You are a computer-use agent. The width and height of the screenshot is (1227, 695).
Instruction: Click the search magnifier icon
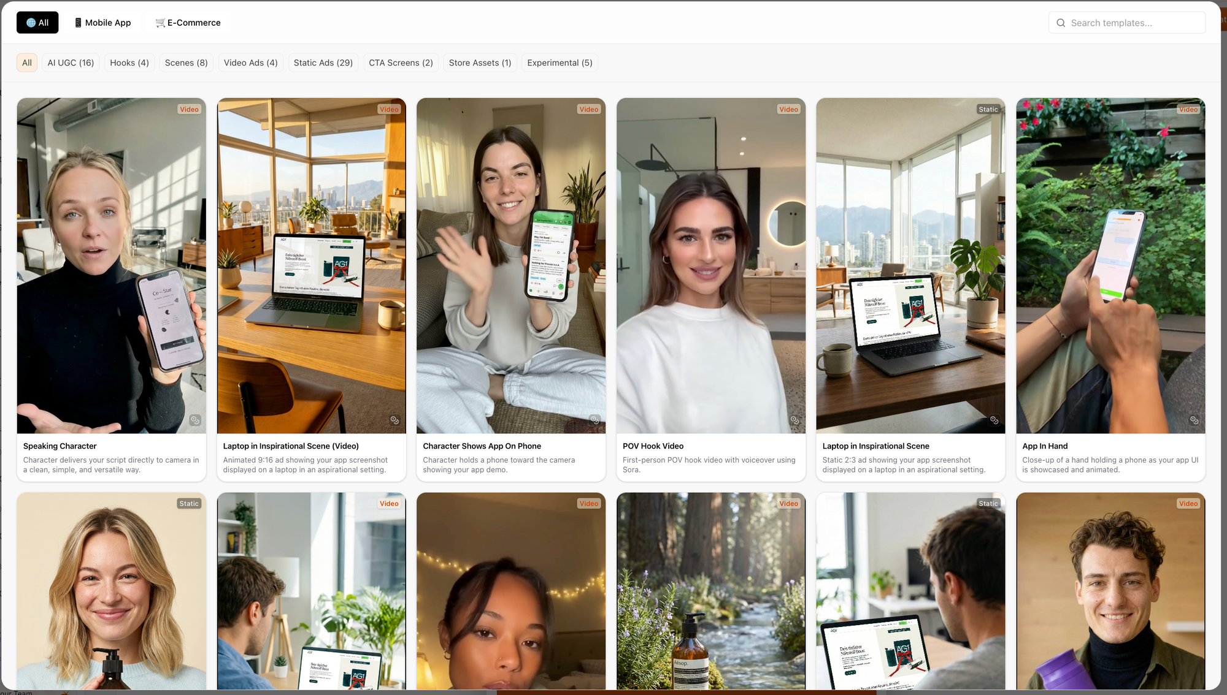[1061, 23]
